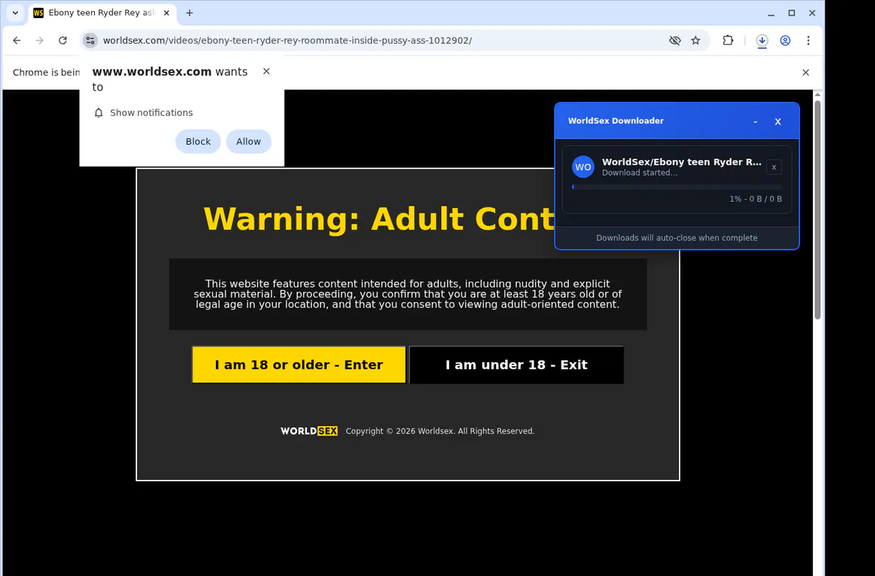Reload the page with refresh icon
The width and height of the screenshot is (875, 576).
(x=63, y=41)
